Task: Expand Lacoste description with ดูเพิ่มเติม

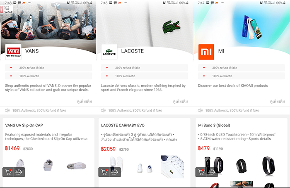Action: point(180,101)
